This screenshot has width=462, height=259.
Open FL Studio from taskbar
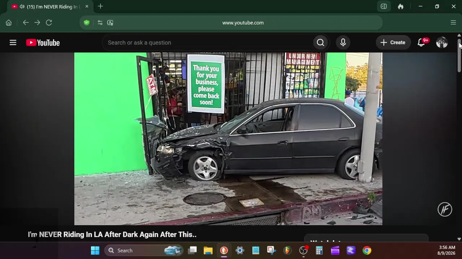287,250
